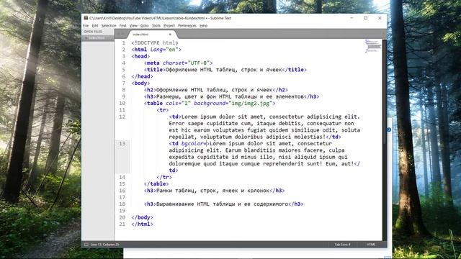461x259 pixels.
Task: Click the <title> tag text on line 5
Action: point(155,70)
